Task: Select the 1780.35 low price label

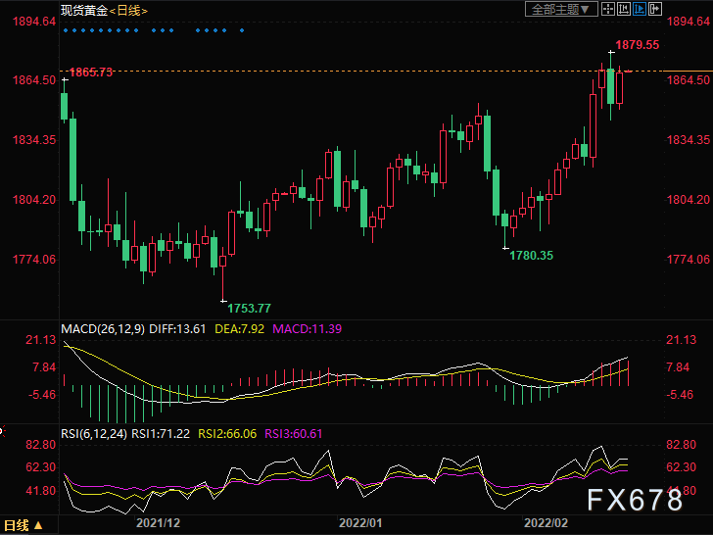Action: [531, 256]
